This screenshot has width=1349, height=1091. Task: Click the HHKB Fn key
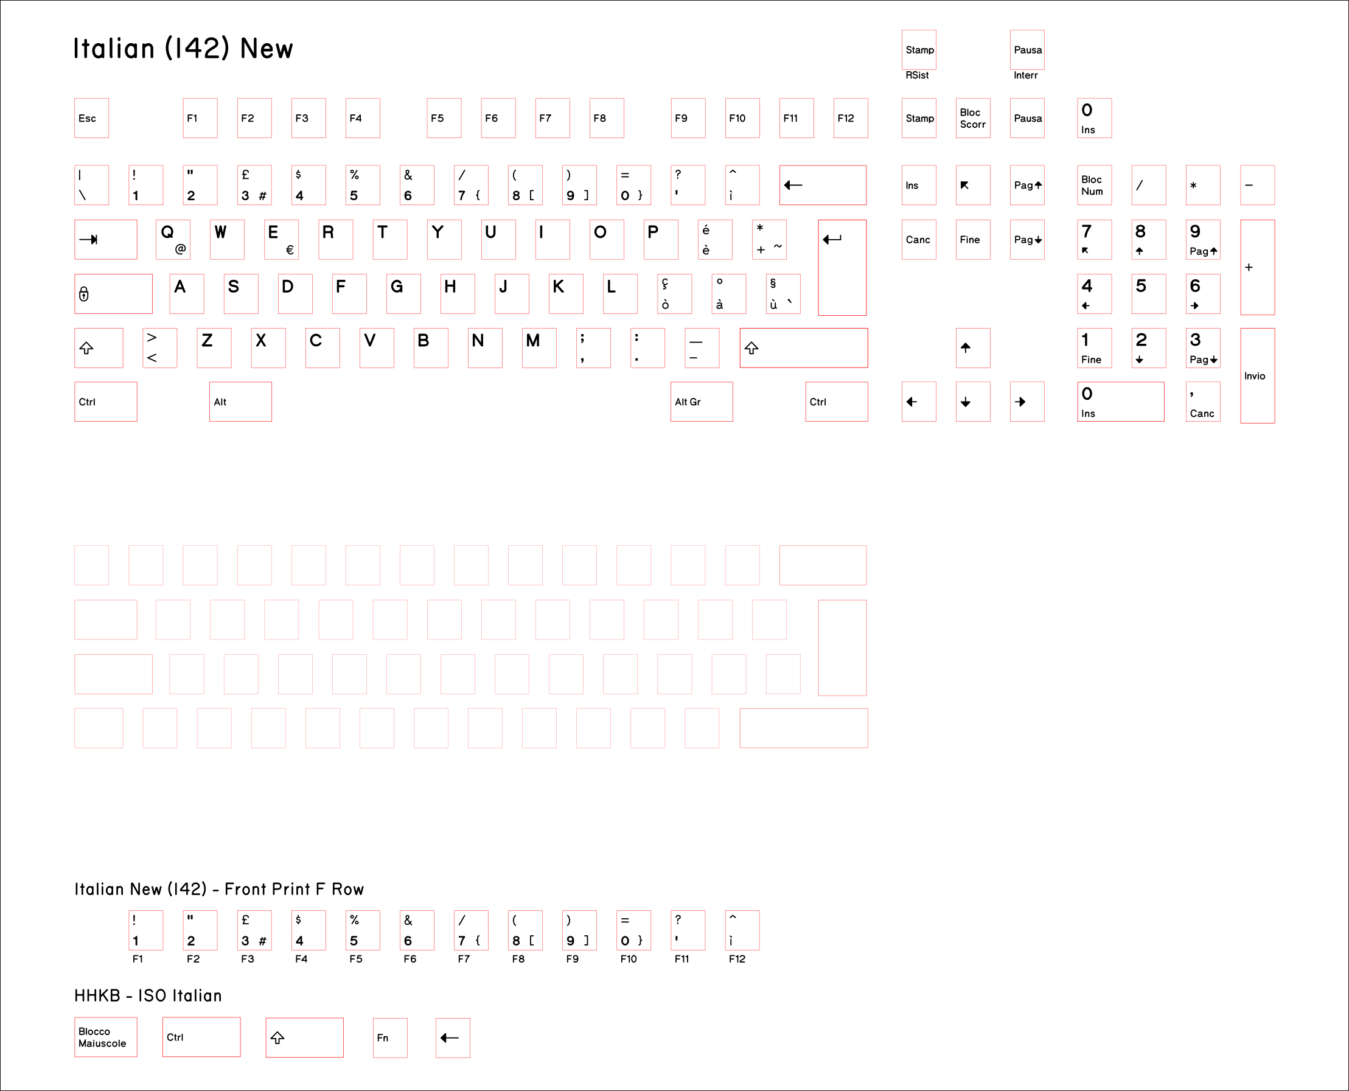coord(389,1037)
